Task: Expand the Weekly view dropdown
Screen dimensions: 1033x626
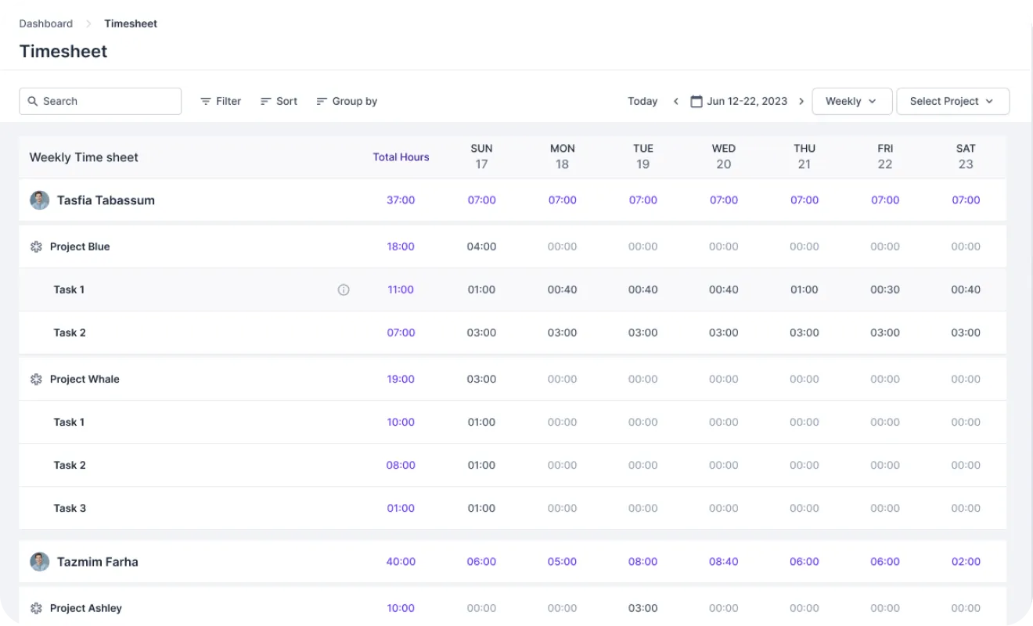Action: [x=852, y=101]
